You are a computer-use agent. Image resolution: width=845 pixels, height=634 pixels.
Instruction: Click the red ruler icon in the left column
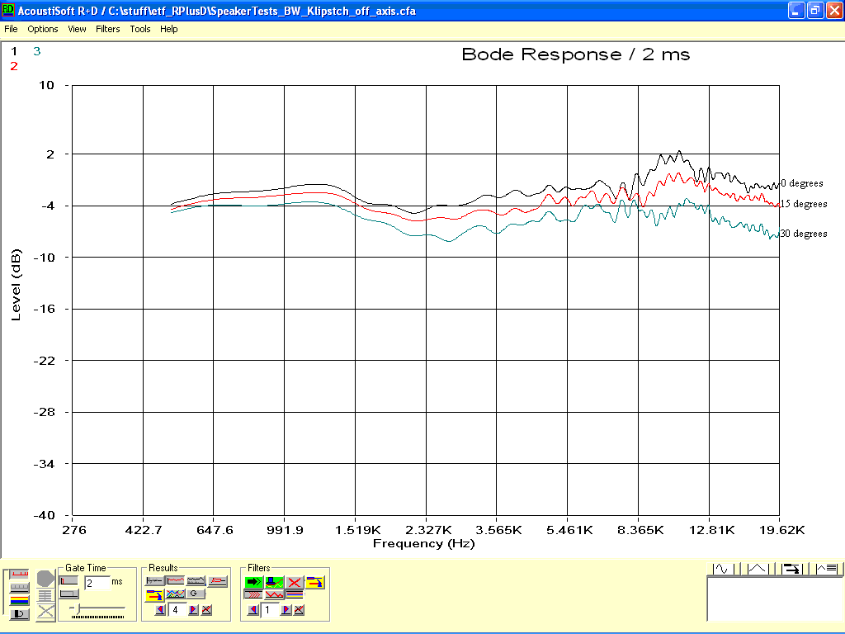coord(20,575)
